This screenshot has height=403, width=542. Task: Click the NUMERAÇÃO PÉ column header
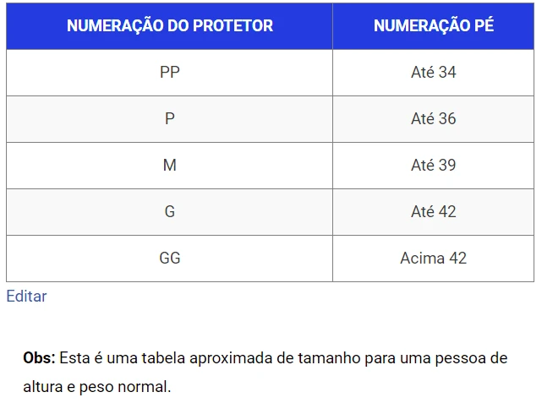point(433,25)
